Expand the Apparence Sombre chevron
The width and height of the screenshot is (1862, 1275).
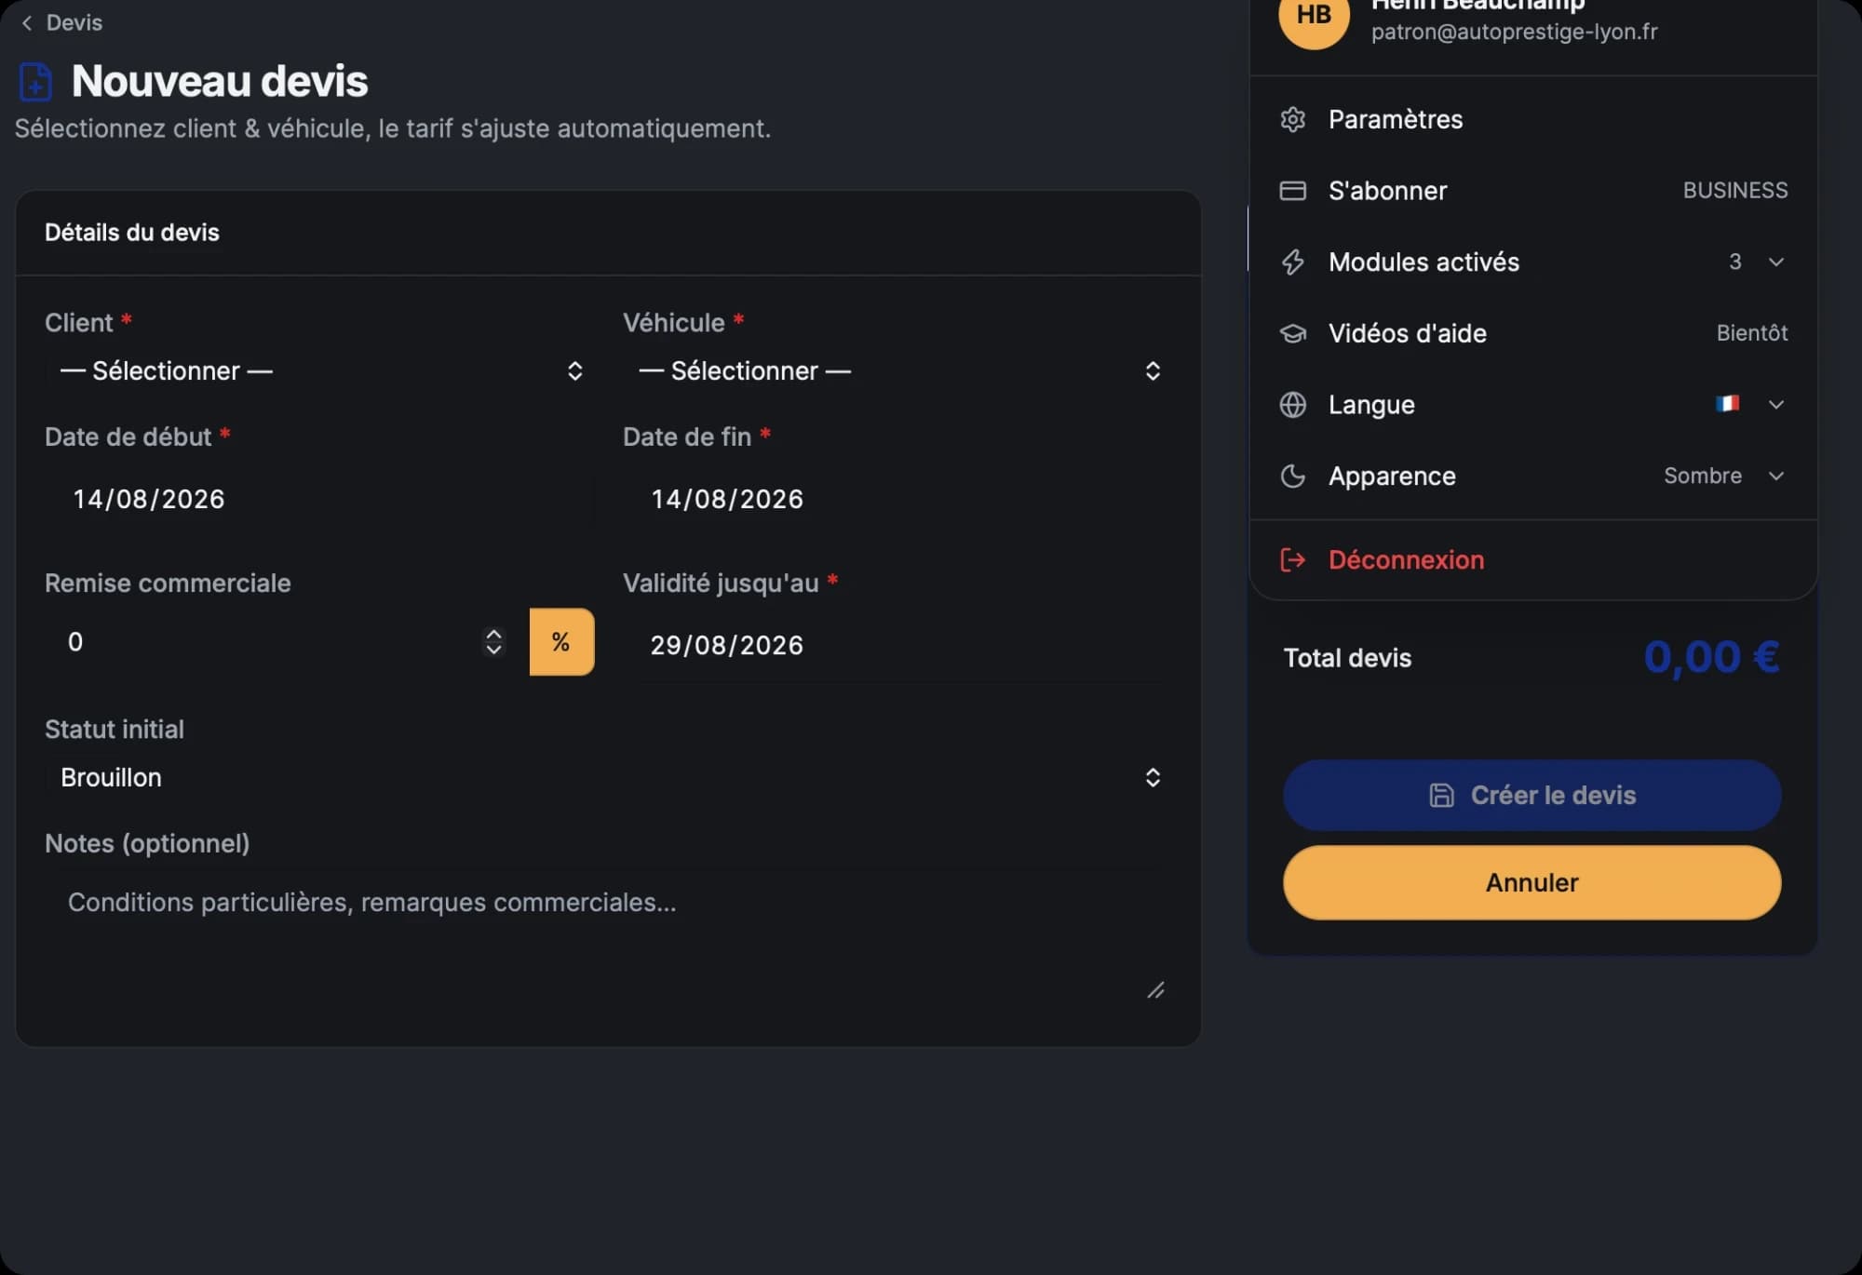[x=1775, y=476]
